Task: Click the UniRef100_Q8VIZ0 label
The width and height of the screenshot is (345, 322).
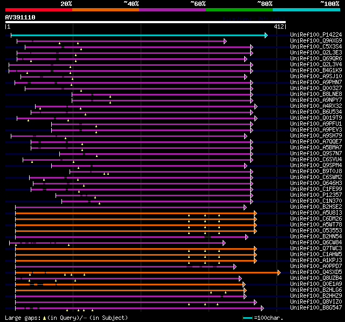Action: coord(316,302)
